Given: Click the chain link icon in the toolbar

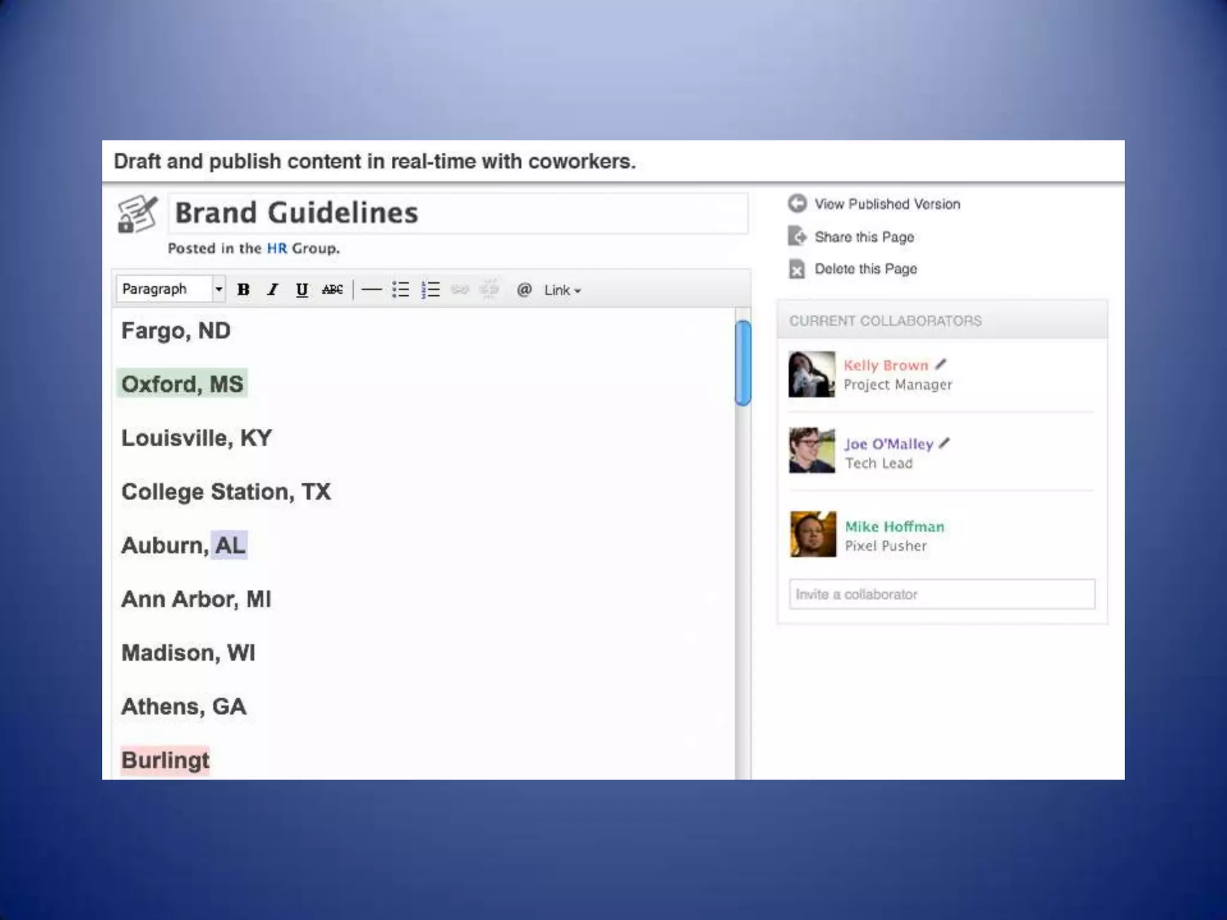Looking at the screenshot, I should pyautogui.click(x=460, y=290).
